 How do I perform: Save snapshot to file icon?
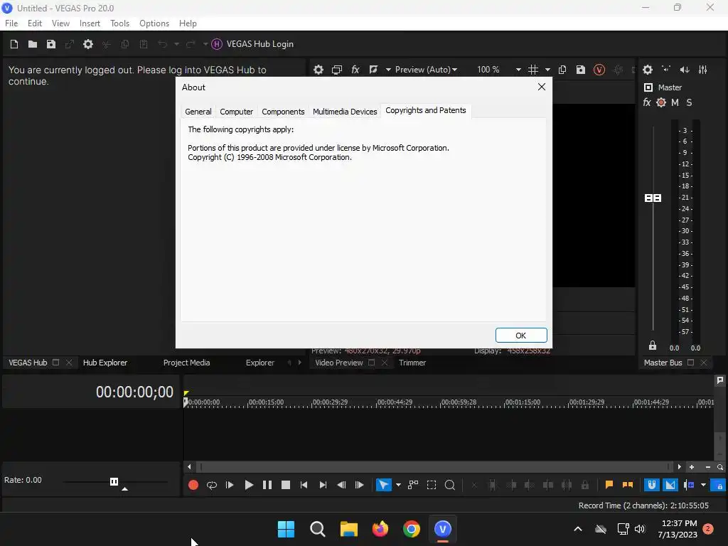pyautogui.click(x=580, y=70)
